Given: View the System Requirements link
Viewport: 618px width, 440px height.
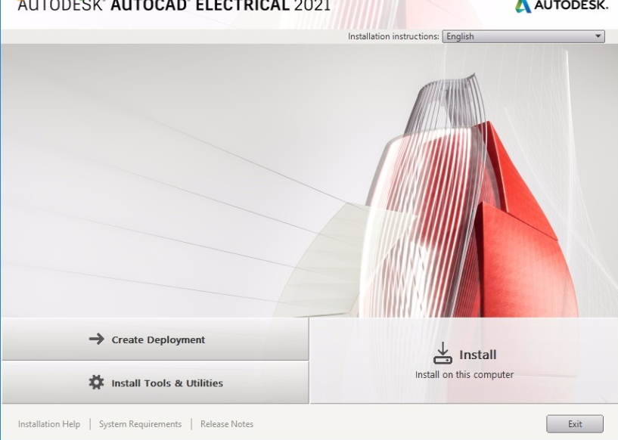Looking at the screenshot, I should click(140, 424).
